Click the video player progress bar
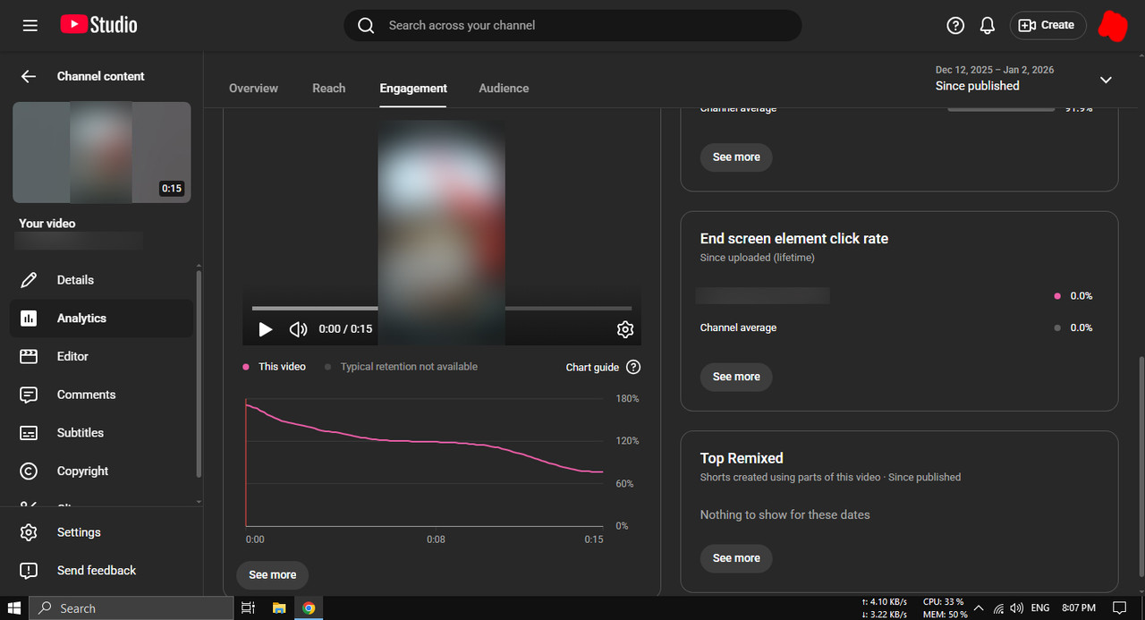The image size is (1145, 620). coord(442,309)
